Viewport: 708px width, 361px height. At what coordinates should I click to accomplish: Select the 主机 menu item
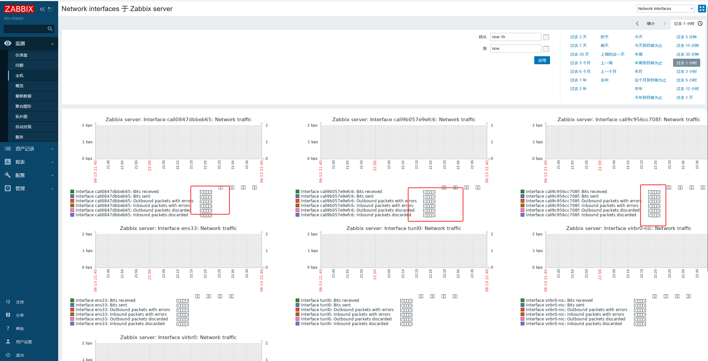19,76
